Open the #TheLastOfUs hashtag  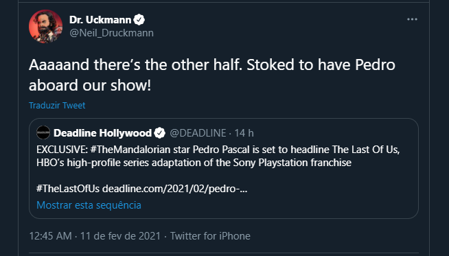click(x=68, y=189)
